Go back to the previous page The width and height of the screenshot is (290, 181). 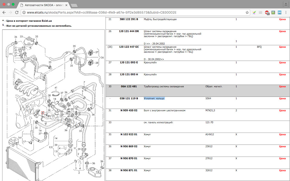(4, 12)
